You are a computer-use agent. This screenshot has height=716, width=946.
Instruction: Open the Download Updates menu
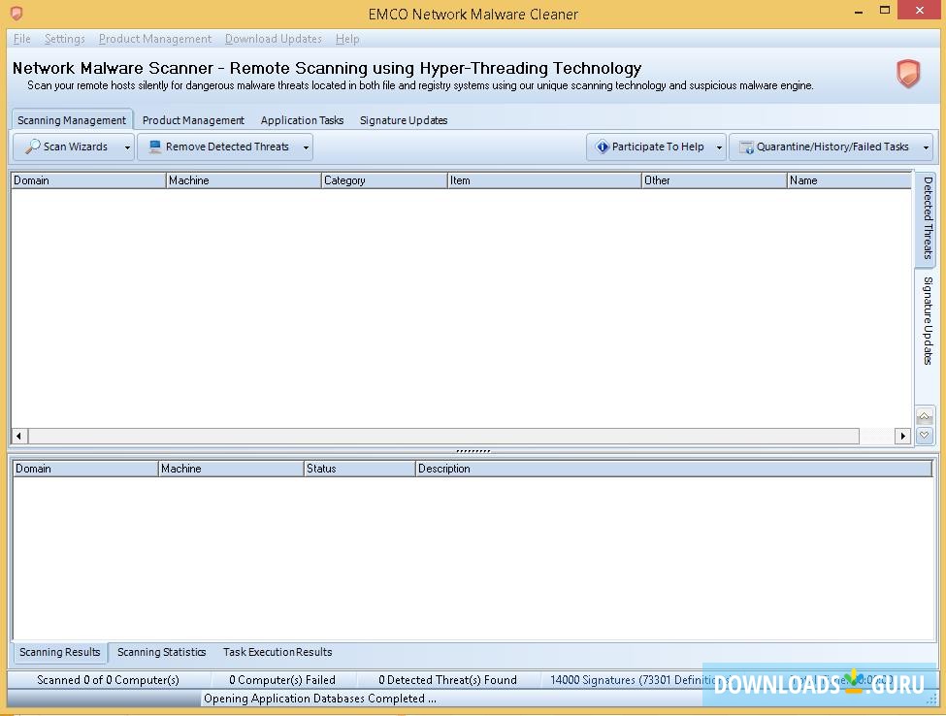pyautogui.click(x=273, y=39)
